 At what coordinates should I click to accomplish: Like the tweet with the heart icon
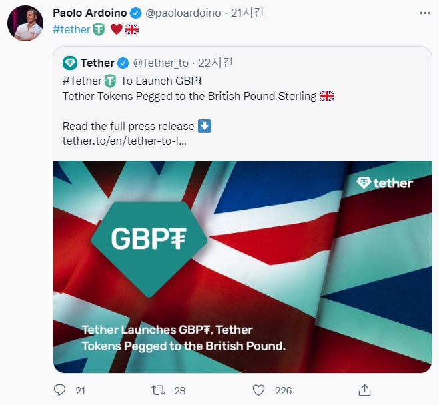tap(260, 390)
